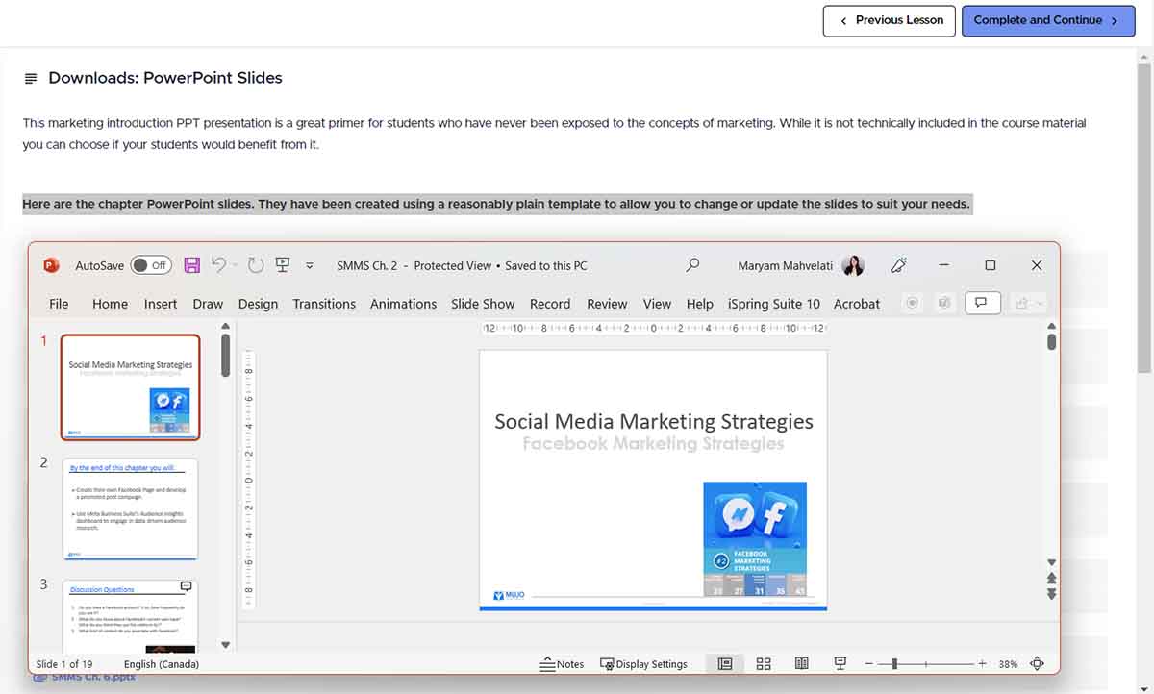
Task: Click the Previous Lesson button
Action: (x=890, y=20)
